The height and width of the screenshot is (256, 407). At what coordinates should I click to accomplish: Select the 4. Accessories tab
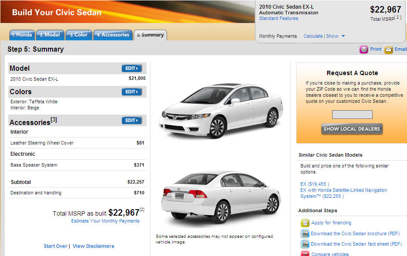pyautogui.click(x=113, y=35)
